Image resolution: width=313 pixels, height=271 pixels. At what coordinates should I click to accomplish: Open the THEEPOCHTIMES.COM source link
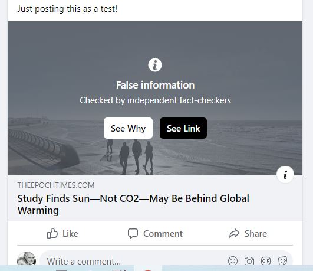pos(56,185)
